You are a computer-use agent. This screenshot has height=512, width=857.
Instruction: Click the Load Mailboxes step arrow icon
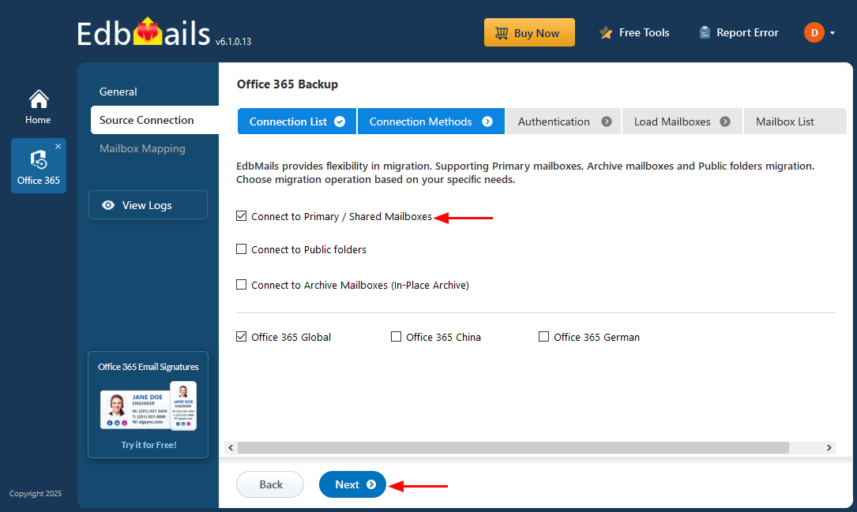tap(725, 121)
